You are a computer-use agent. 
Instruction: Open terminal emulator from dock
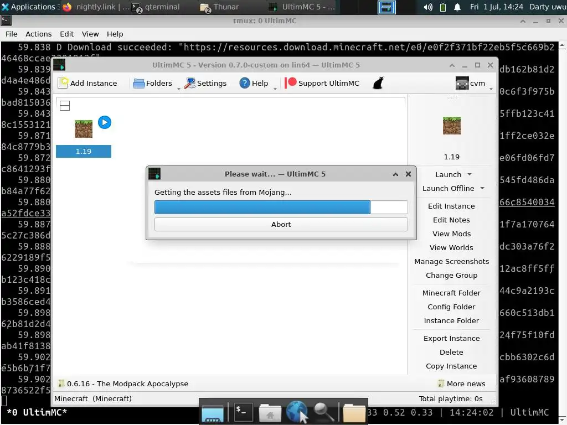(243, 412)
